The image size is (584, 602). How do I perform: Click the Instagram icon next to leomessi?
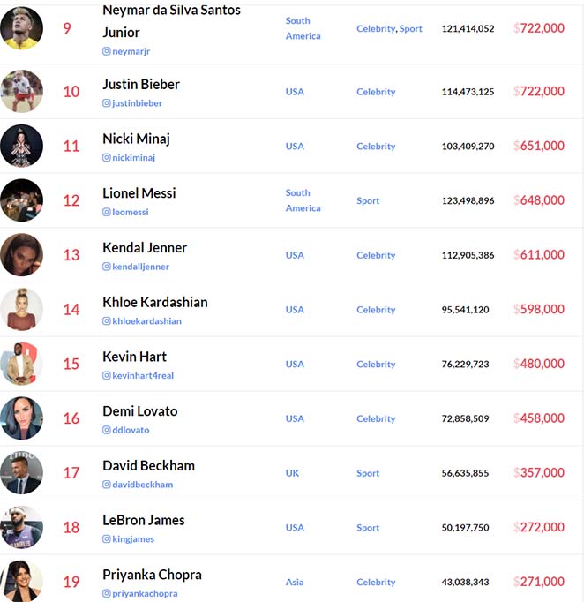(106, 212)
